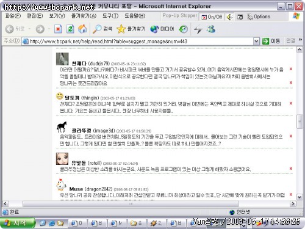305x229 pixels.
Task: Toggle Pop-Up Stopper On/Off
Action: pyautogui.click(x=212, y=17)
